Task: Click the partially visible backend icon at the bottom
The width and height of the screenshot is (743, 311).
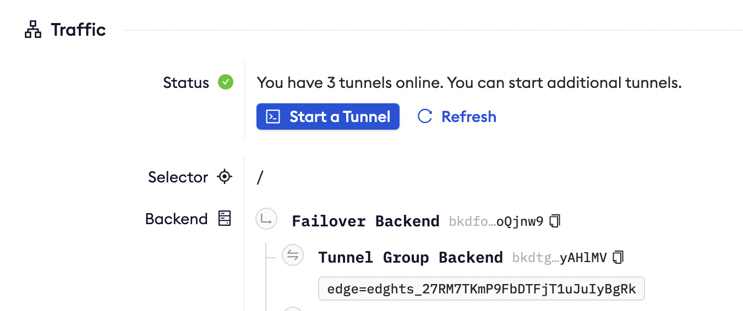Action: coord(293,309)
